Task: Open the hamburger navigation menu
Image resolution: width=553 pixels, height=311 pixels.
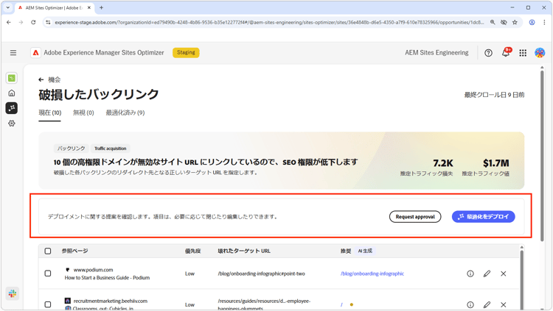Action: click(13, 53)
